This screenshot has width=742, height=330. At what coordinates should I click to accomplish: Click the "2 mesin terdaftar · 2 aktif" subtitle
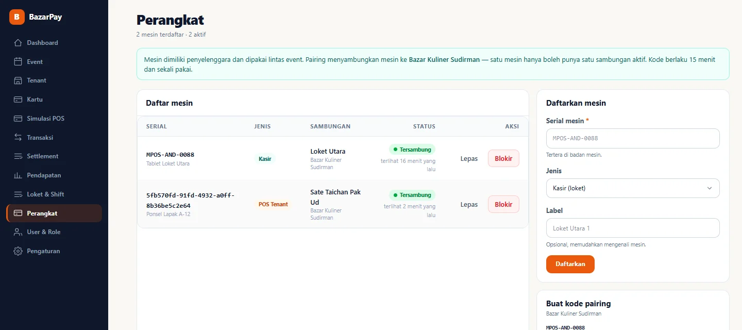(x=171, y=35)
